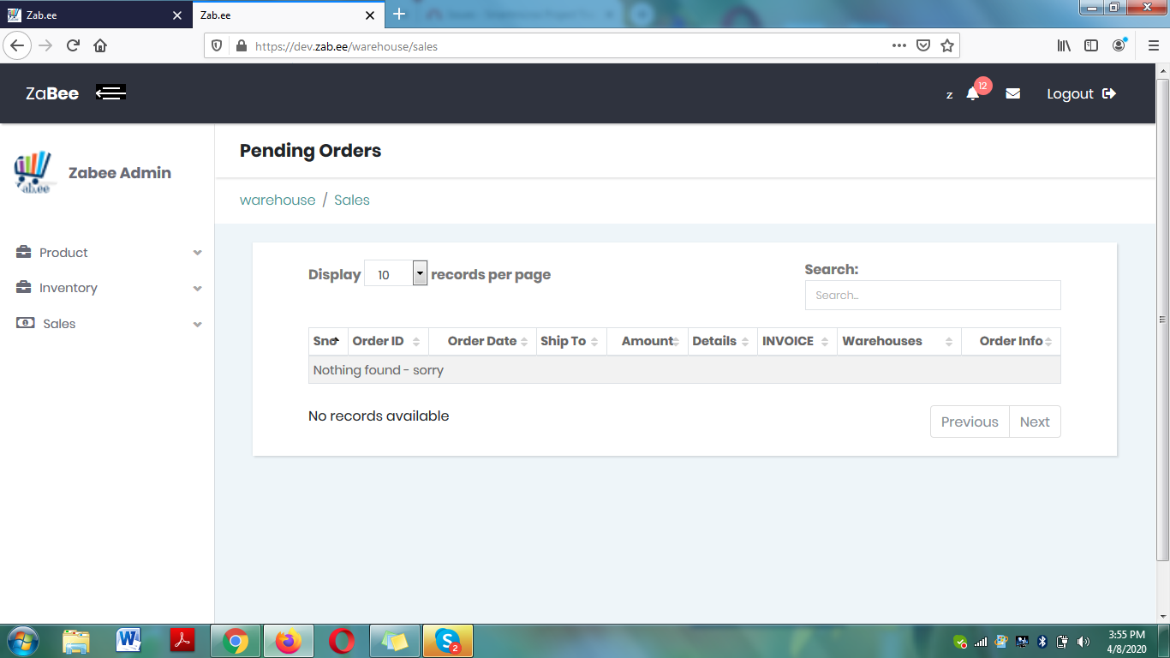The image size is (1170, 658).
Task: Expand the Product sidebar menu
Action: 107,253
